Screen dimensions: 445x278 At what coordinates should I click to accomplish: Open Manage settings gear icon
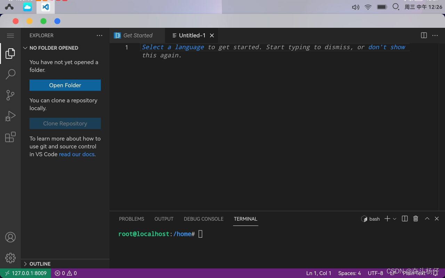10,258
